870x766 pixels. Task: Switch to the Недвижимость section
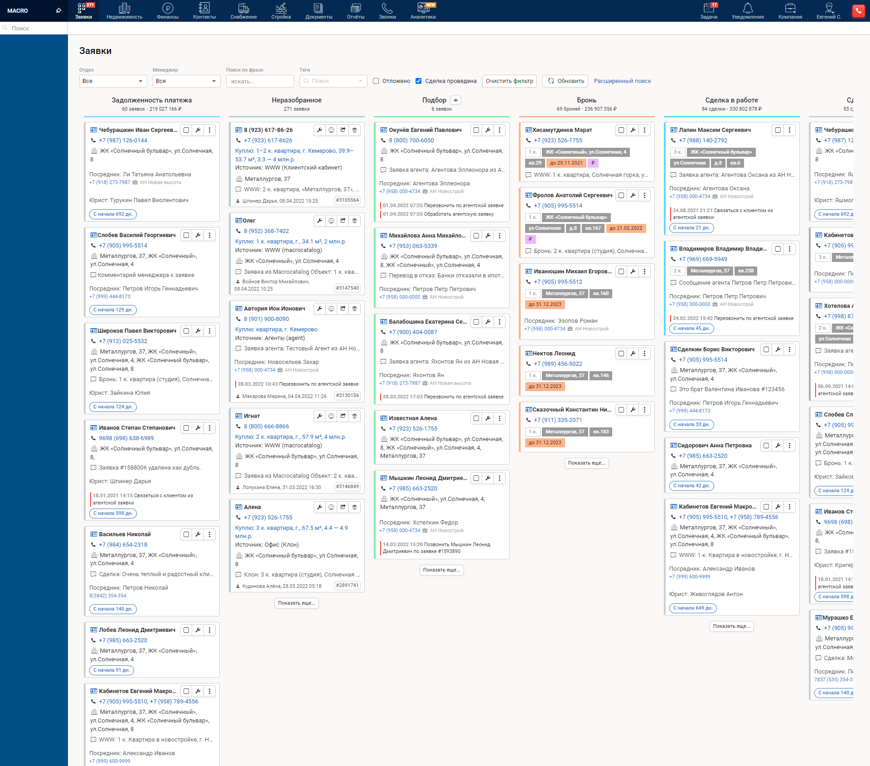[x=124, y=11]
